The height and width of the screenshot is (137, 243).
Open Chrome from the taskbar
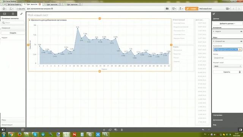[11, 134]
